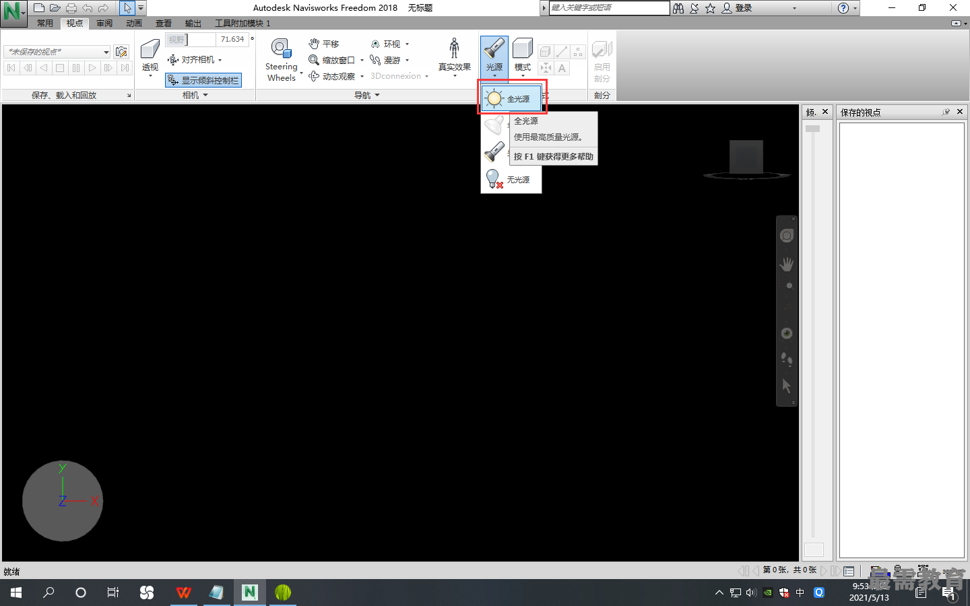Click the rewind to start button
970x606 pixels.
point(11,68)
